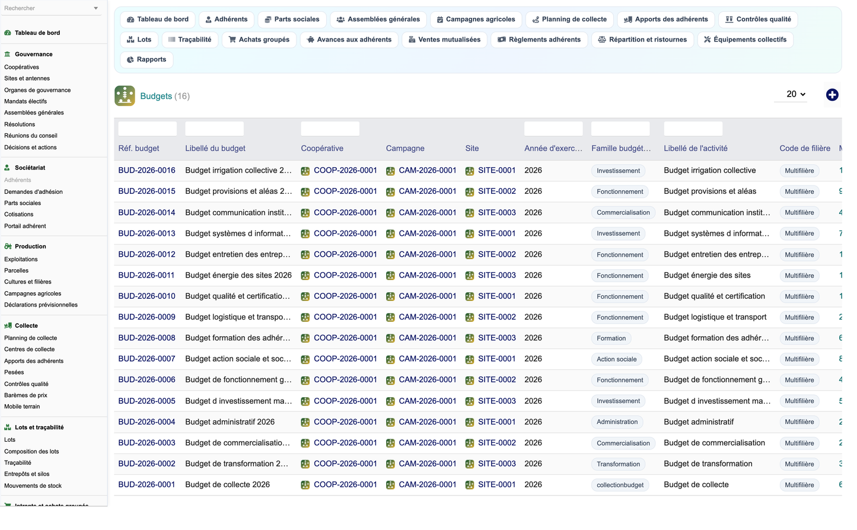
Task: Click cooperative icon in BUD-2026-0016 row
Action: (305, 171)
